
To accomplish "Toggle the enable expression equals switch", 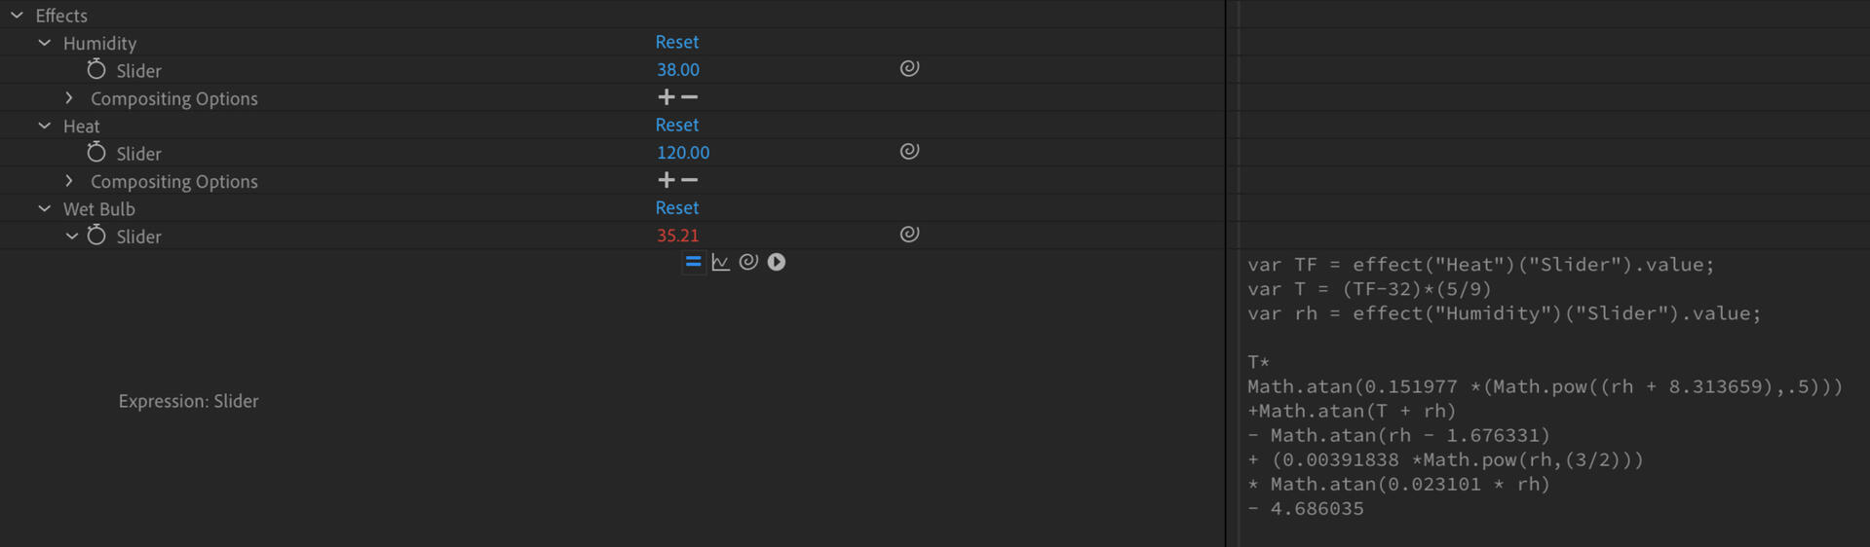I will (x=693, y=262).
